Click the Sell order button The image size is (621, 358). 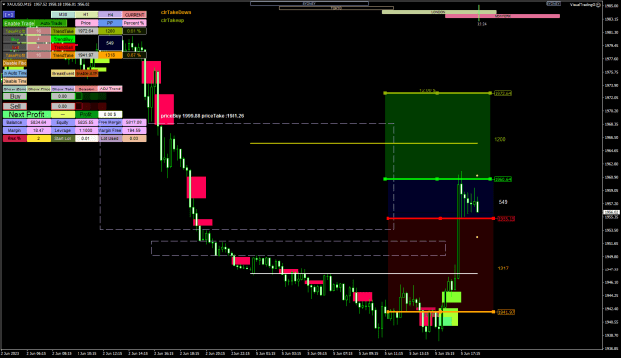[15, 107]
